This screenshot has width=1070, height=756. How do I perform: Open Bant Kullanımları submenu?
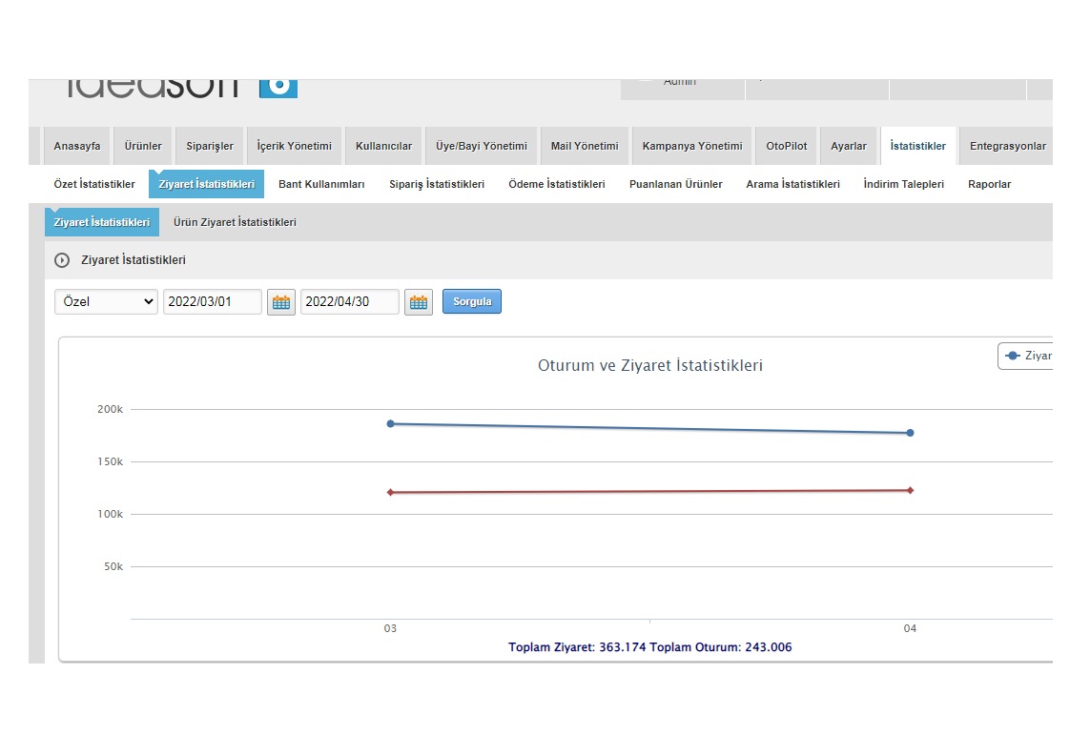(321, 184)
